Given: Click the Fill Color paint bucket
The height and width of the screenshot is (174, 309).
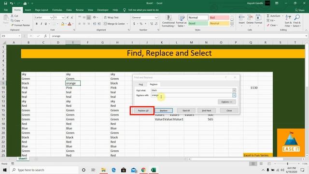Looking at the screenshot, I should click(x=63, y=24).
